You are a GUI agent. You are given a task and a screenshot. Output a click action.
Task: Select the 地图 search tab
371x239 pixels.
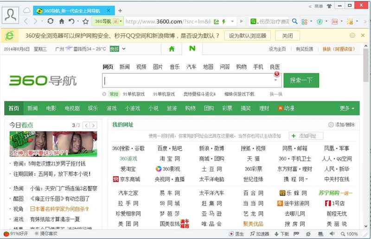[x=208, y=67]
